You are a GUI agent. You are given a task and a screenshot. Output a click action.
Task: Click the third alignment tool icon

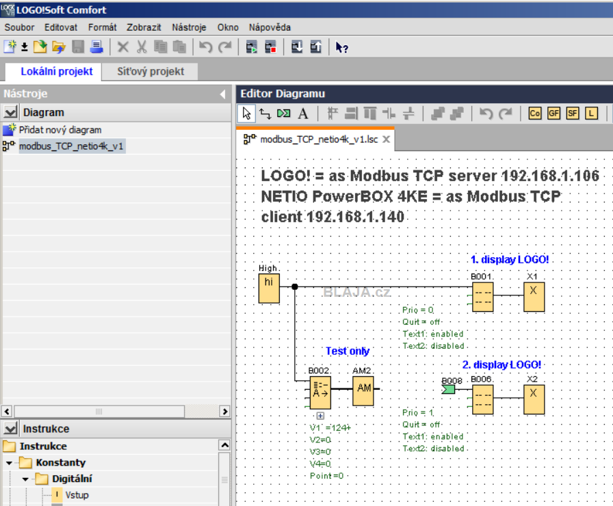[370, 114]
